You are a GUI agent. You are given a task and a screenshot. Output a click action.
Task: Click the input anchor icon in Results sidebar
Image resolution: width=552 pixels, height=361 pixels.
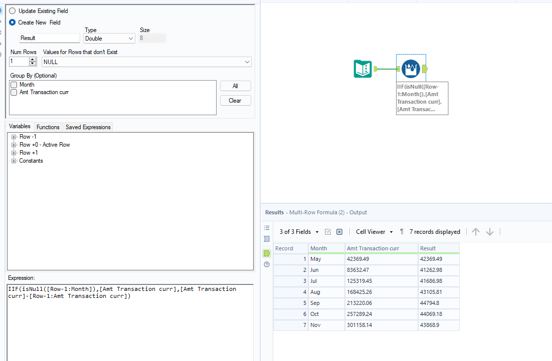pos(266,239)
